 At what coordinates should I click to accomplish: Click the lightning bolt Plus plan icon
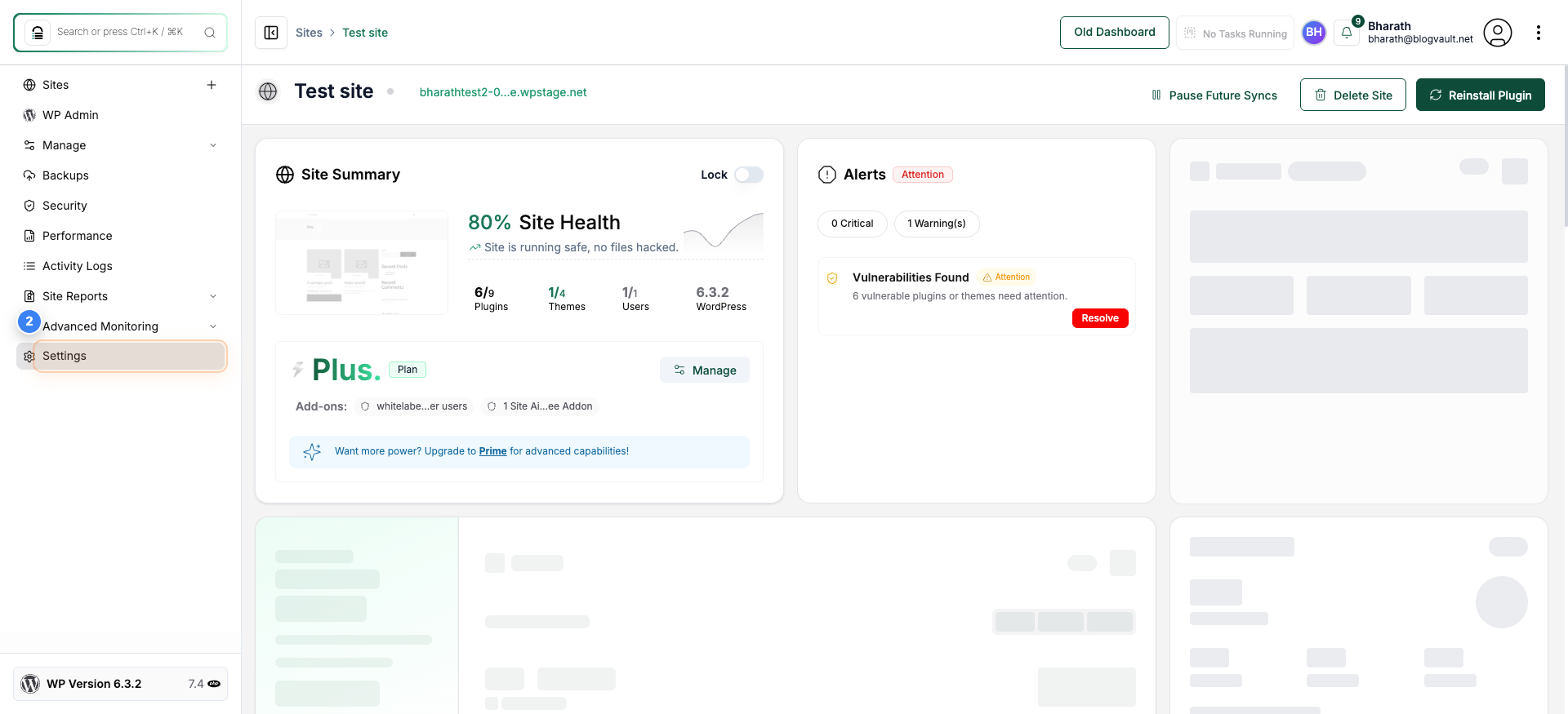pos(298,370)
